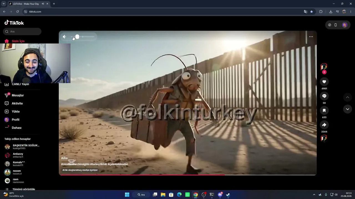Open the Chrome downloads panel
This screenshot has width=355, height=199.
(x=331, y=12)
